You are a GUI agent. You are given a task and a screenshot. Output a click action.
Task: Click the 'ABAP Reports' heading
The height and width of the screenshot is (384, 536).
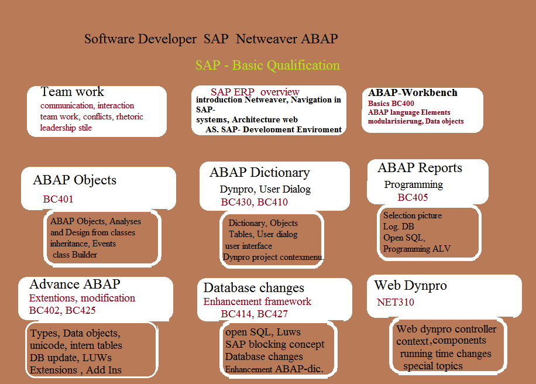[x=420, y=168]
